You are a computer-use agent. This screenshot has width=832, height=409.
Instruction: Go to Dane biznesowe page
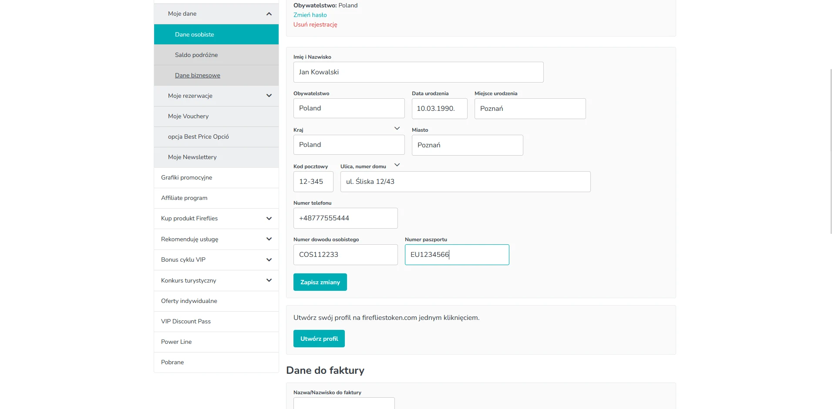pos(197,75)
